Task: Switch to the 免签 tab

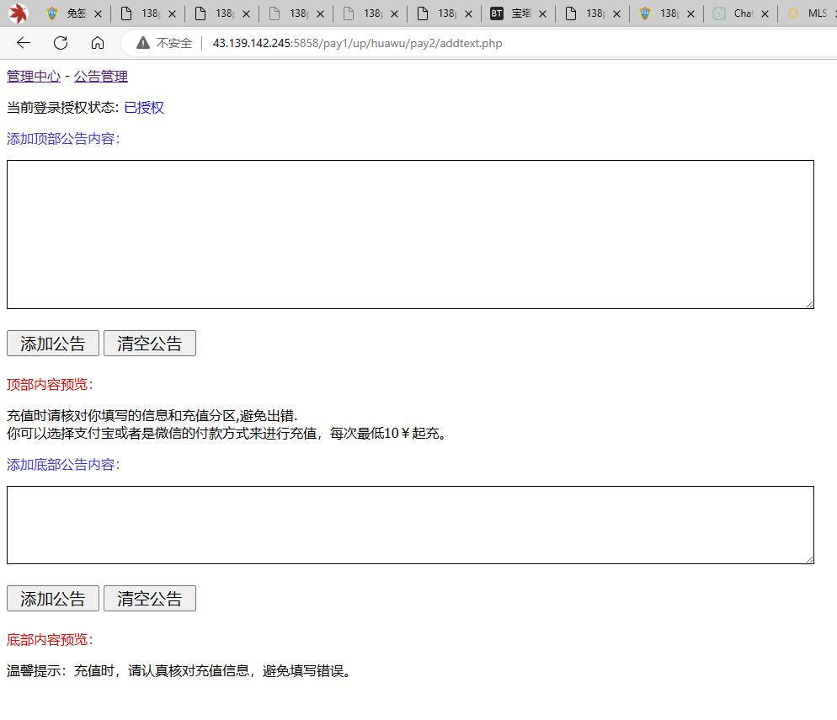Action: (x=72, y=13)
